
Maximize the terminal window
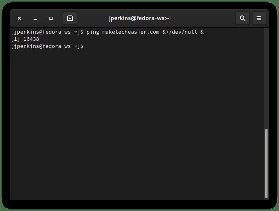(51, 18)
